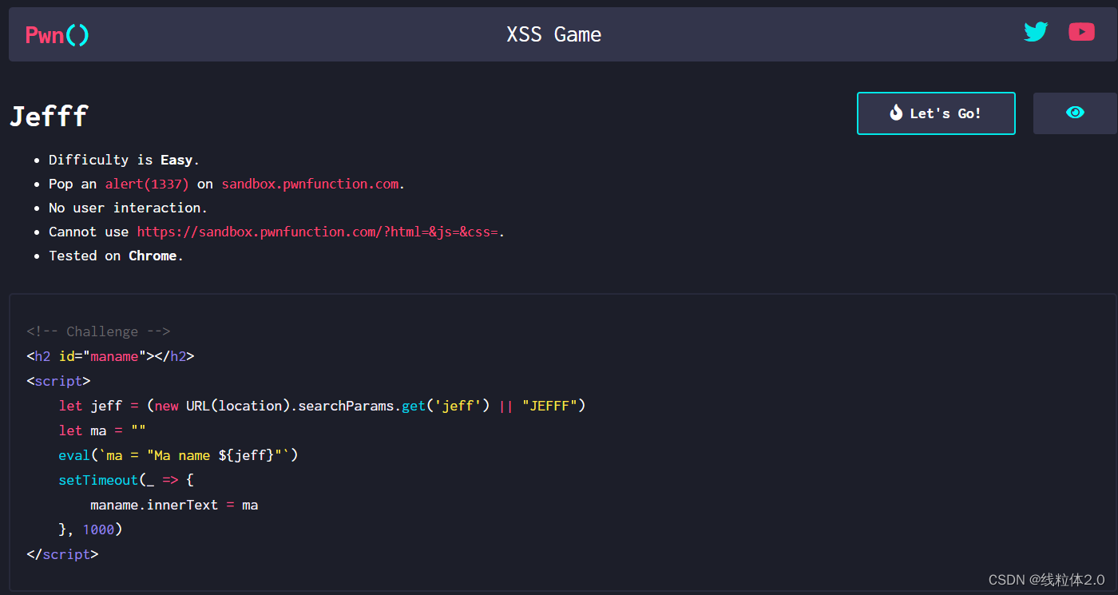Click the XSS Game header title

[554, 34]
